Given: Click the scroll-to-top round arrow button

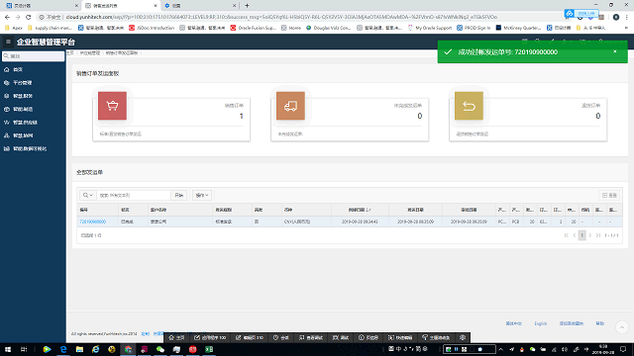Looking at the screenshot, I should pos(622,327).
